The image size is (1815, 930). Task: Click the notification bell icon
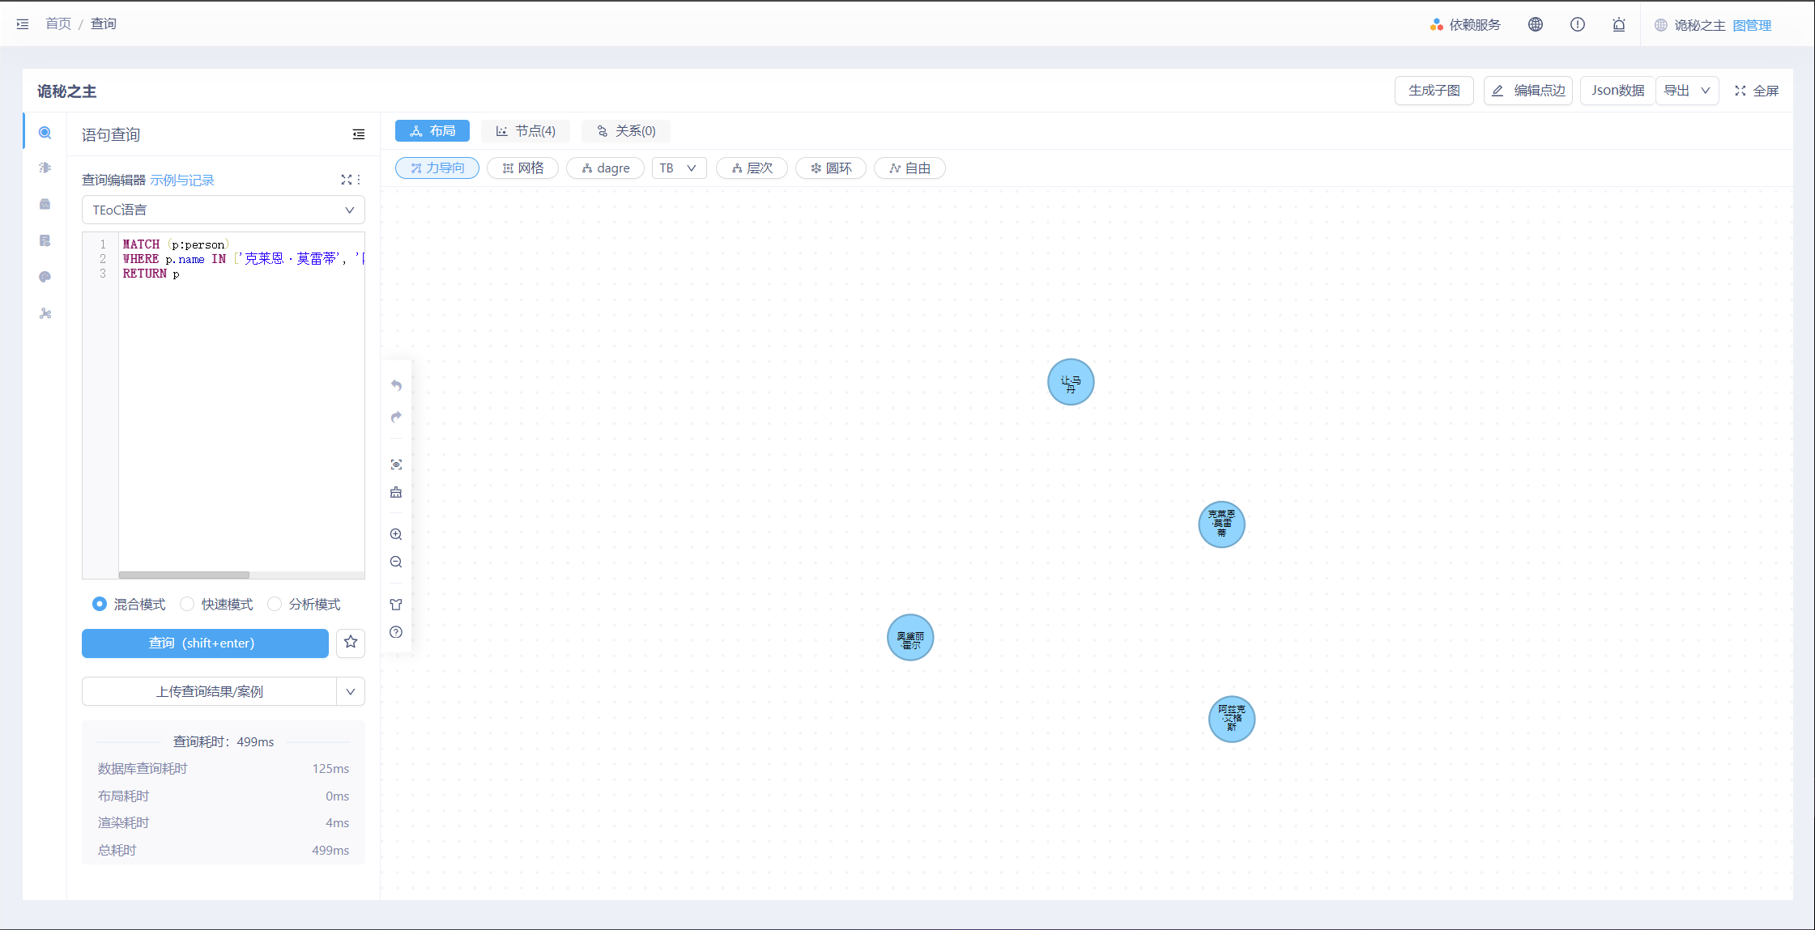1618,24
